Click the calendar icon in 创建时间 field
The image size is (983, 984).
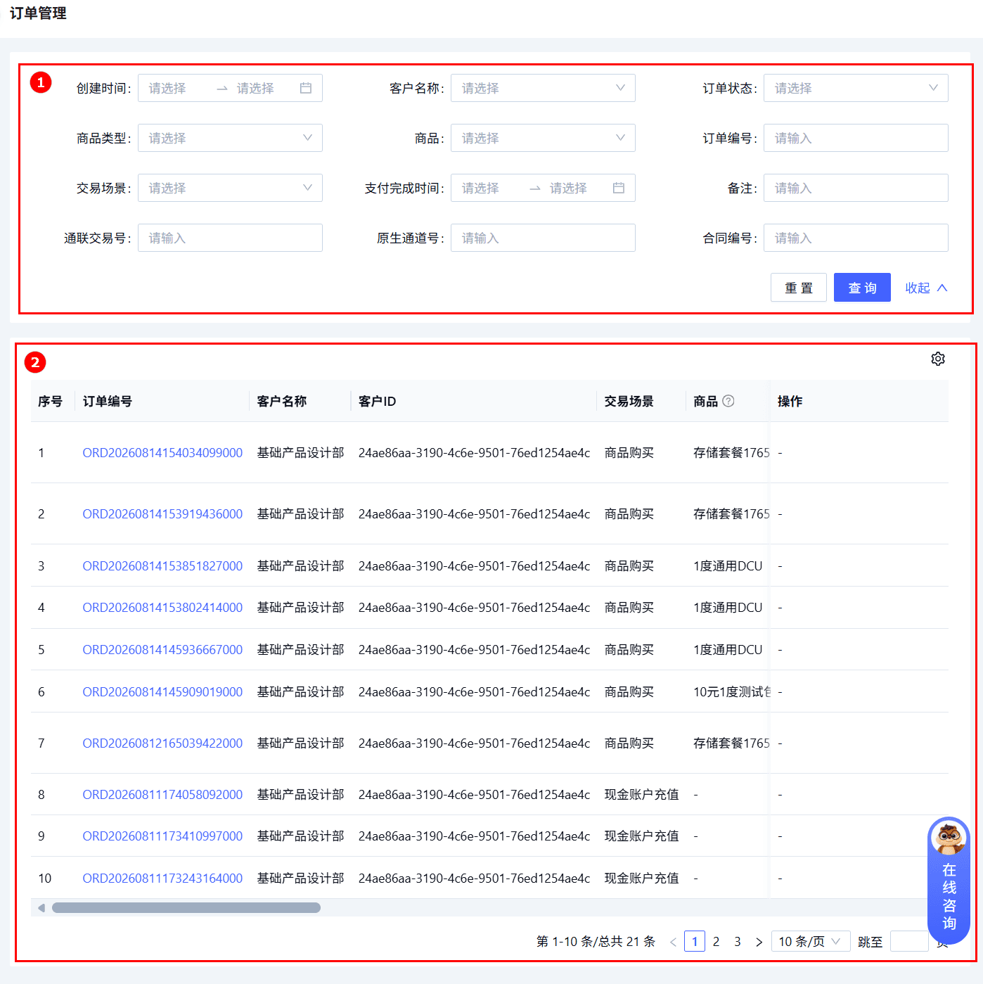[306, 88]
